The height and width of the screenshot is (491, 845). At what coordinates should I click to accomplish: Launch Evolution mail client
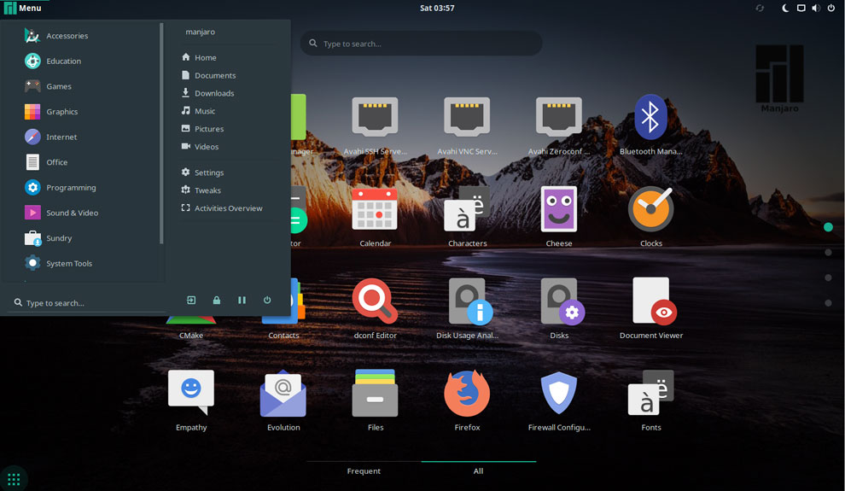point(283,401)
